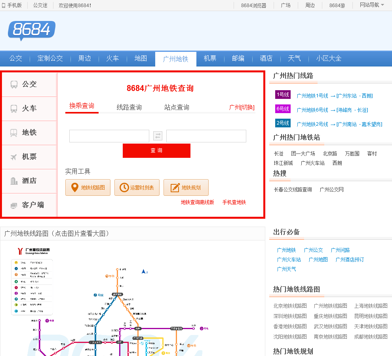Open the 定制公交 navigation tab
Viewport: 392px width, 356px height.
50,59
